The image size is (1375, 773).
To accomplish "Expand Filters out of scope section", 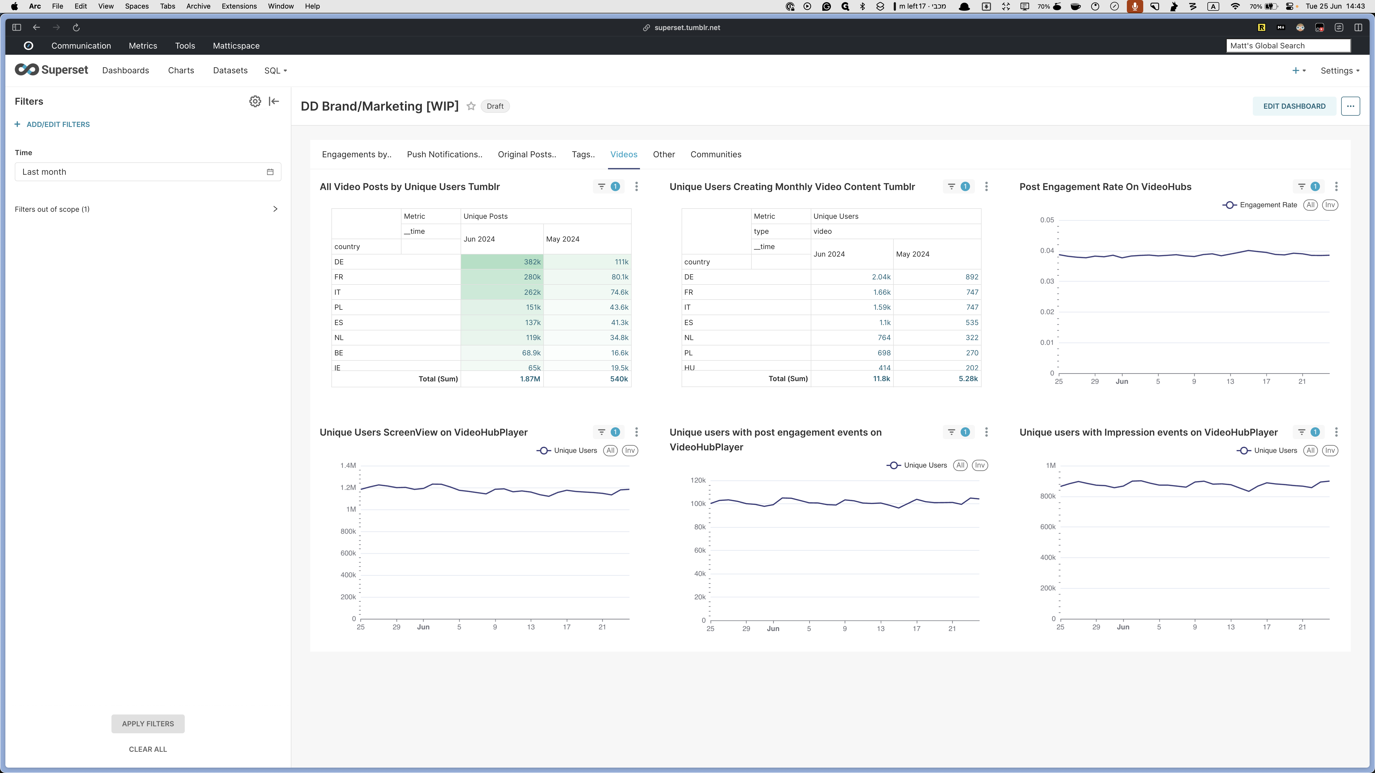I will 275,209.
